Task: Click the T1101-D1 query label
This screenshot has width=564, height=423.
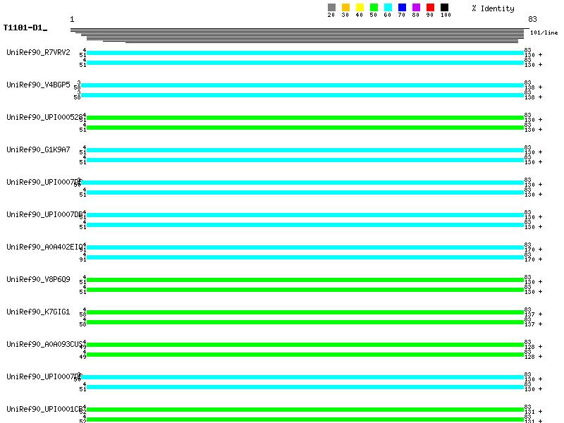Action: pyautogui.click(x=24, y=28)
